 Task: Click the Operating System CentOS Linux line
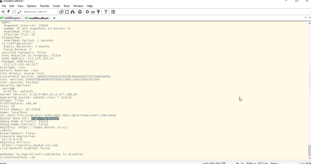coord(36,97)
